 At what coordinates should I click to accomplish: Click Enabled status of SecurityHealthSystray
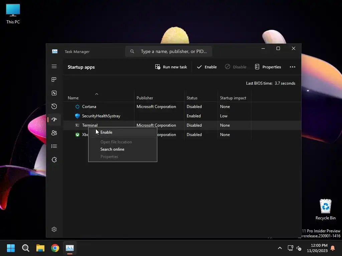click(193, 116)
